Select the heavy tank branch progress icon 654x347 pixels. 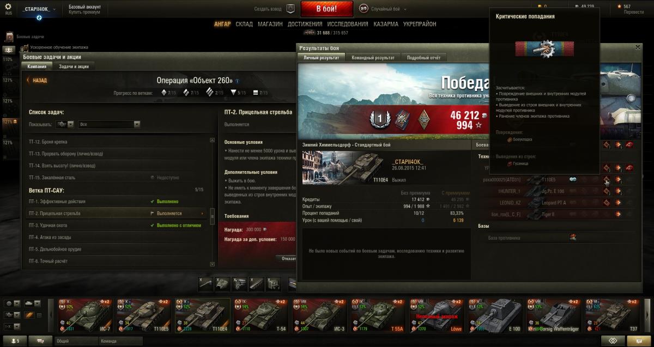tap(210, 93)
